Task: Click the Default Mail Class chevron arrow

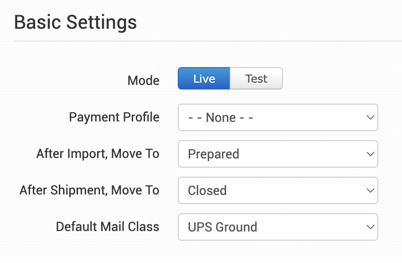Action: tap(370, 227)
